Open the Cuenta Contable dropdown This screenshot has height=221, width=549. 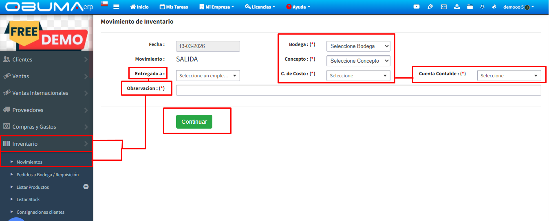(509, 76)
